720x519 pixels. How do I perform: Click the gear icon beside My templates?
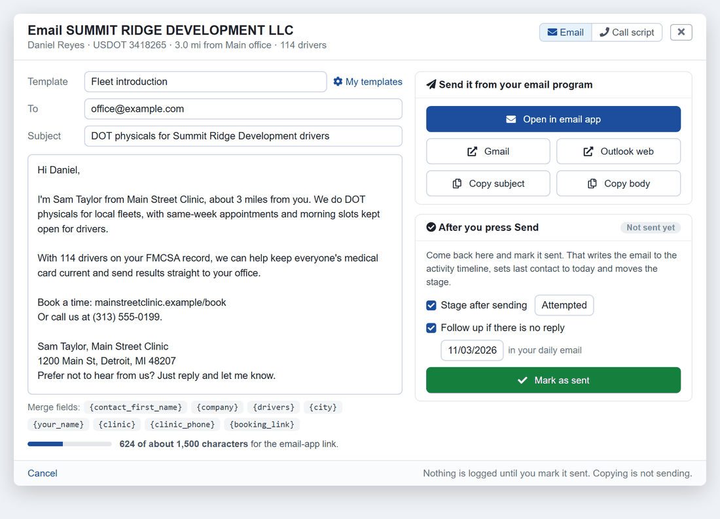[338, 81]
